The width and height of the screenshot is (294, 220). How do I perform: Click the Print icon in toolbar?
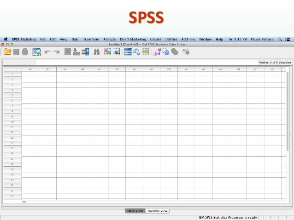point(25,52)
